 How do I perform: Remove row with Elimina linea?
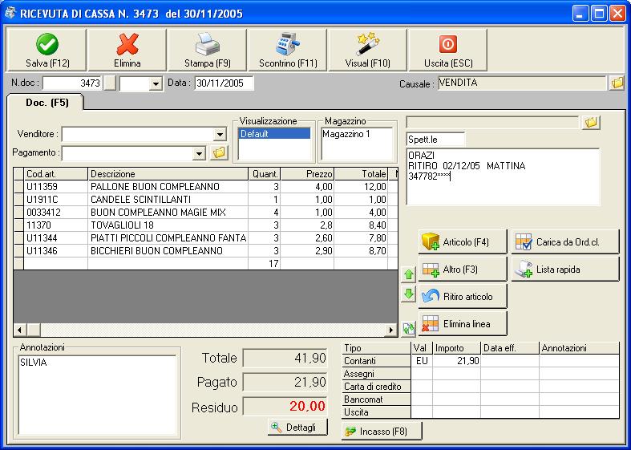(463, 323)
